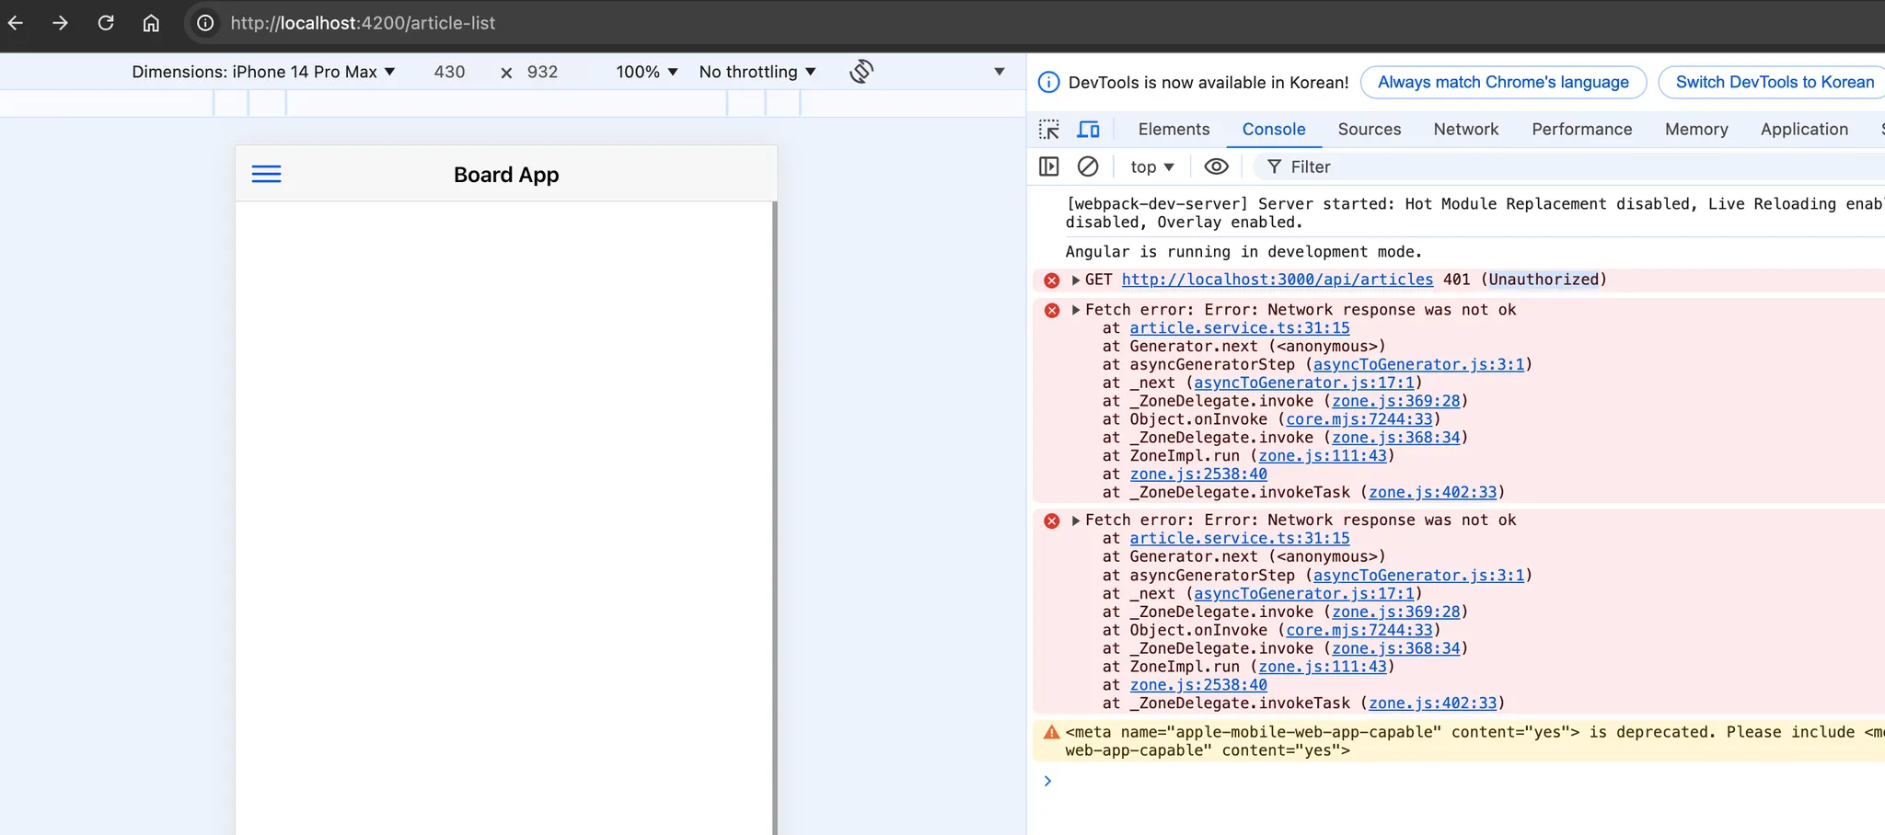Open the browser home page icon

tap(151, 23)
